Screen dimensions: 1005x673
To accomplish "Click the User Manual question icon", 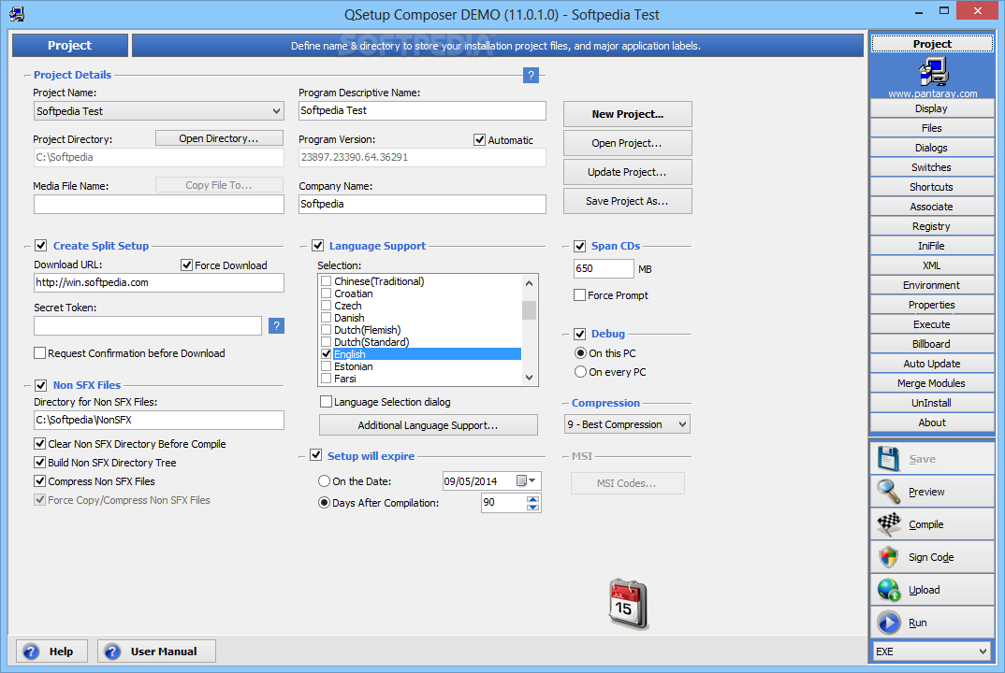I will (112, 652).
